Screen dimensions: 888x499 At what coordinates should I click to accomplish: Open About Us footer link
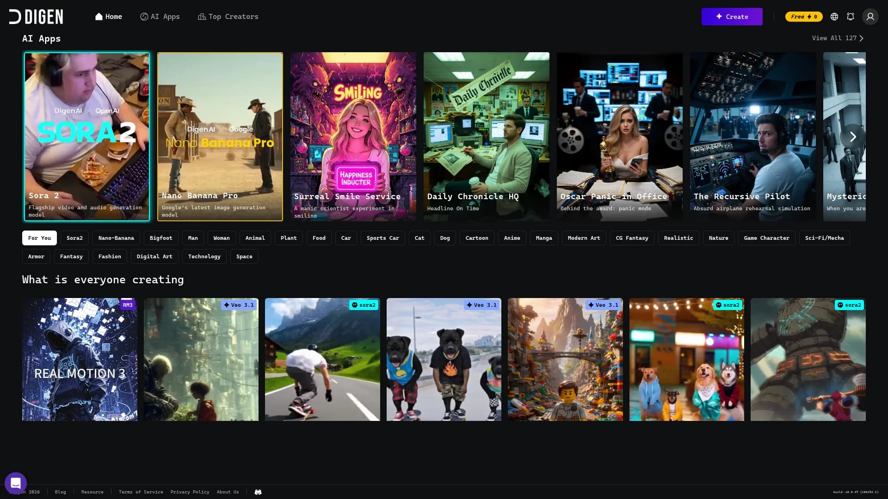point(228,492)
